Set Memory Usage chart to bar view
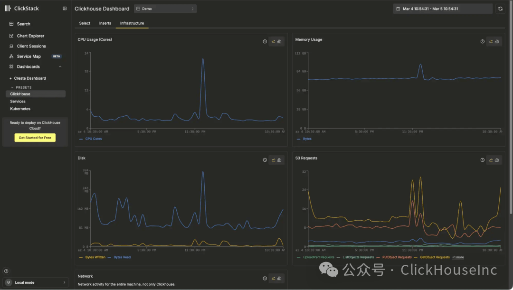 497,41
